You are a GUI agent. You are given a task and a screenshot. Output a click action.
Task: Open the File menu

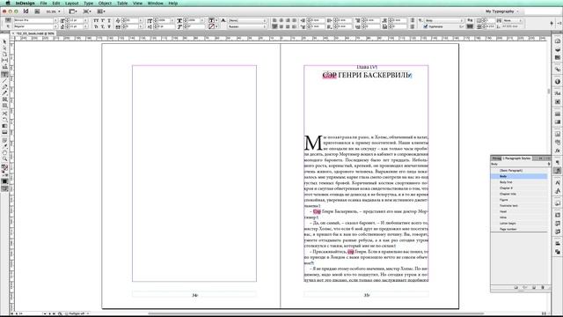pyautogui.click(x=43, y=4)
